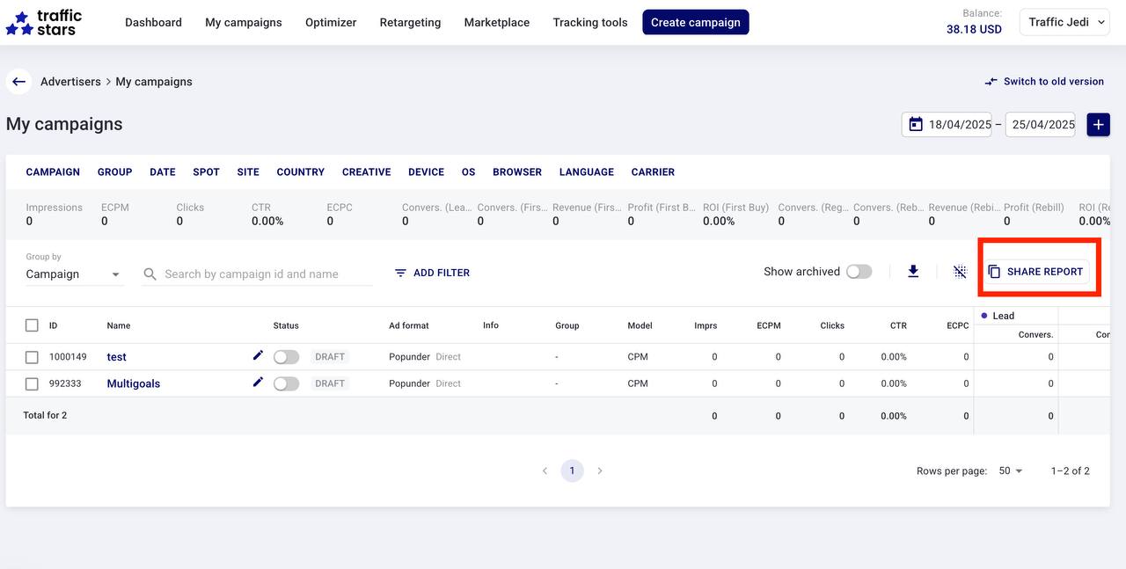Open the Group by Campaign dropdown

74,274
